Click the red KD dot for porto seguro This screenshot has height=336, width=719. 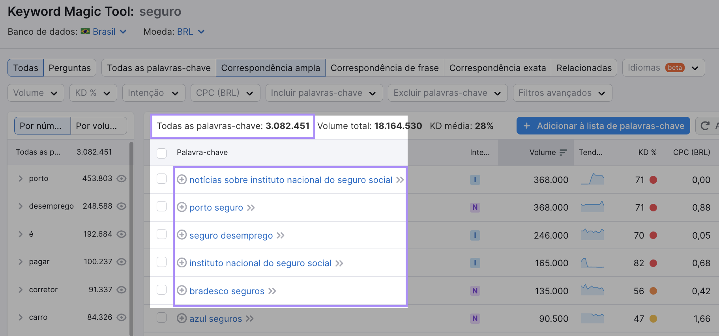pyautogui.click(x=653, y=207)
